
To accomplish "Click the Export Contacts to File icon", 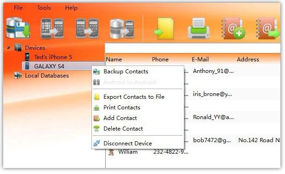I will [97, 97].
